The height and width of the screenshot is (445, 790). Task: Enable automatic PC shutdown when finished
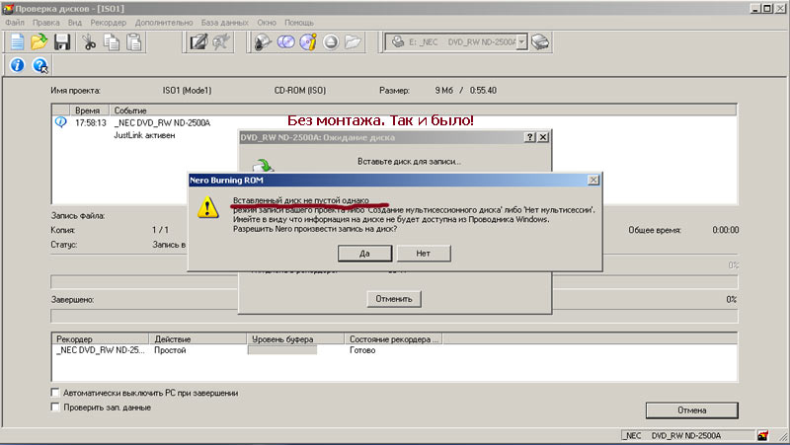(x=55, y=393)
